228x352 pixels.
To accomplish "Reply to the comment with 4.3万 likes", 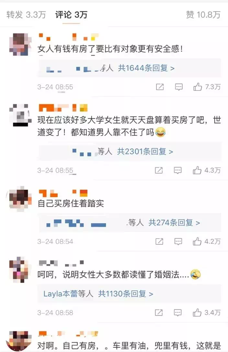I will point(178,170).
